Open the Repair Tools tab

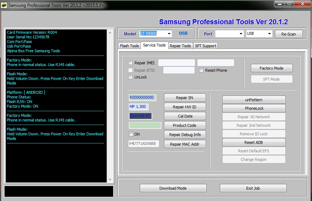click(180, 46)
